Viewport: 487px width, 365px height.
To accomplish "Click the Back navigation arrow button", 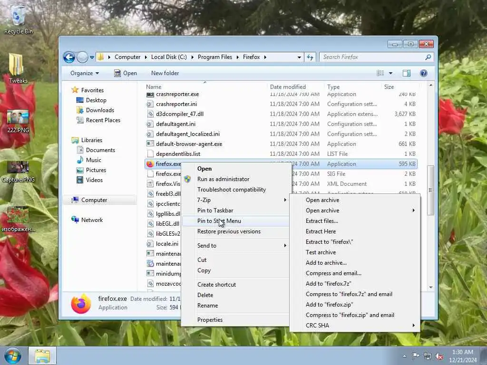I will [69, 57].
